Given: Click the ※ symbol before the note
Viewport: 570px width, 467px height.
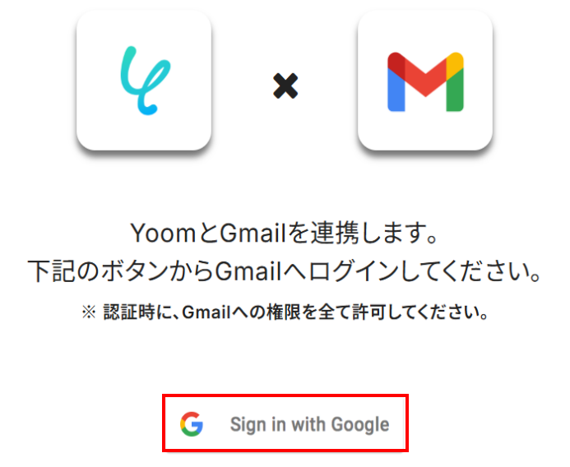Looking at the screenshot, I should coord(89,312).
